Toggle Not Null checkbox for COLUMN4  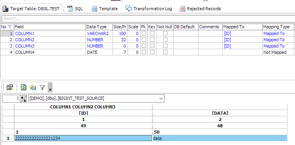point(165,52)
